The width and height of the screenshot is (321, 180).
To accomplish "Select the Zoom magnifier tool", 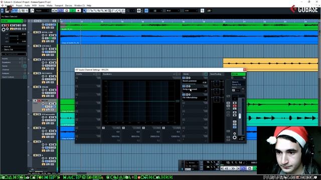I will [102, 10].
